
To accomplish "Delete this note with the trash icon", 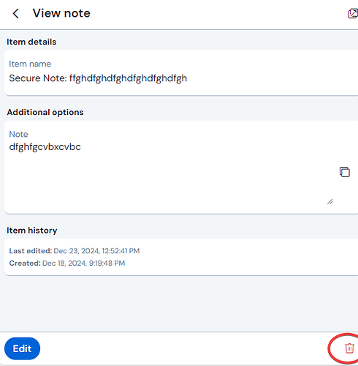I will tap(349, 348).
